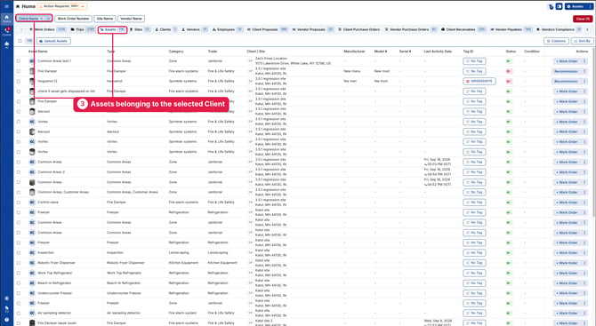This screenshot has width=596, height=326.
Task: Click the panel layout icon beside the top Assets button
Action: pos(560,6)
